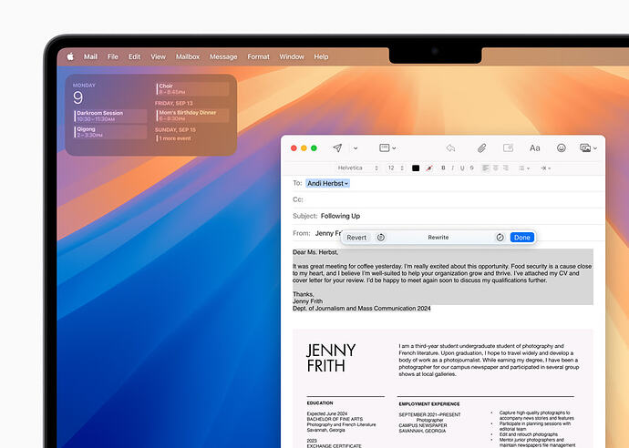The width and height of the screenshot is (629, 448).
Task: Click EMPLOYMENT EXPERIENCE heading in the CV
Action: 429,404
